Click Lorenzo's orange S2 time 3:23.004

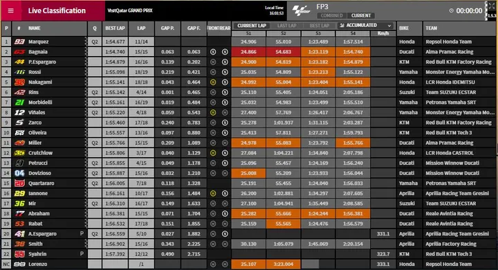pyautogui.click(x=284, y=264)
